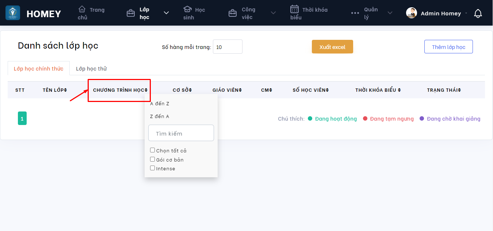Click page number 1 in pagination
The width and height of the screenshot is (493, 231).
click(x=22, y=118)
